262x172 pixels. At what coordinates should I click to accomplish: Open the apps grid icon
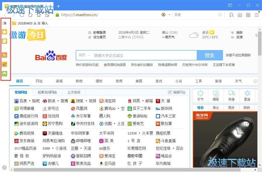248,15
